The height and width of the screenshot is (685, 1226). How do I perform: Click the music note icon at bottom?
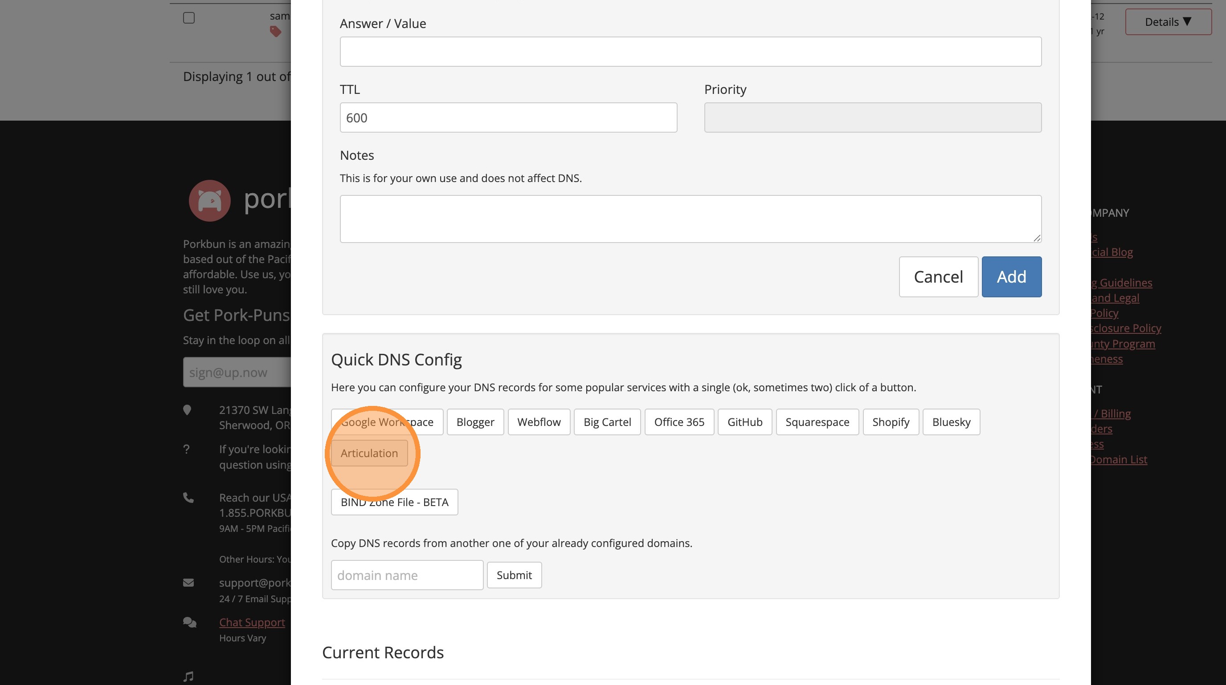(188, 676)
